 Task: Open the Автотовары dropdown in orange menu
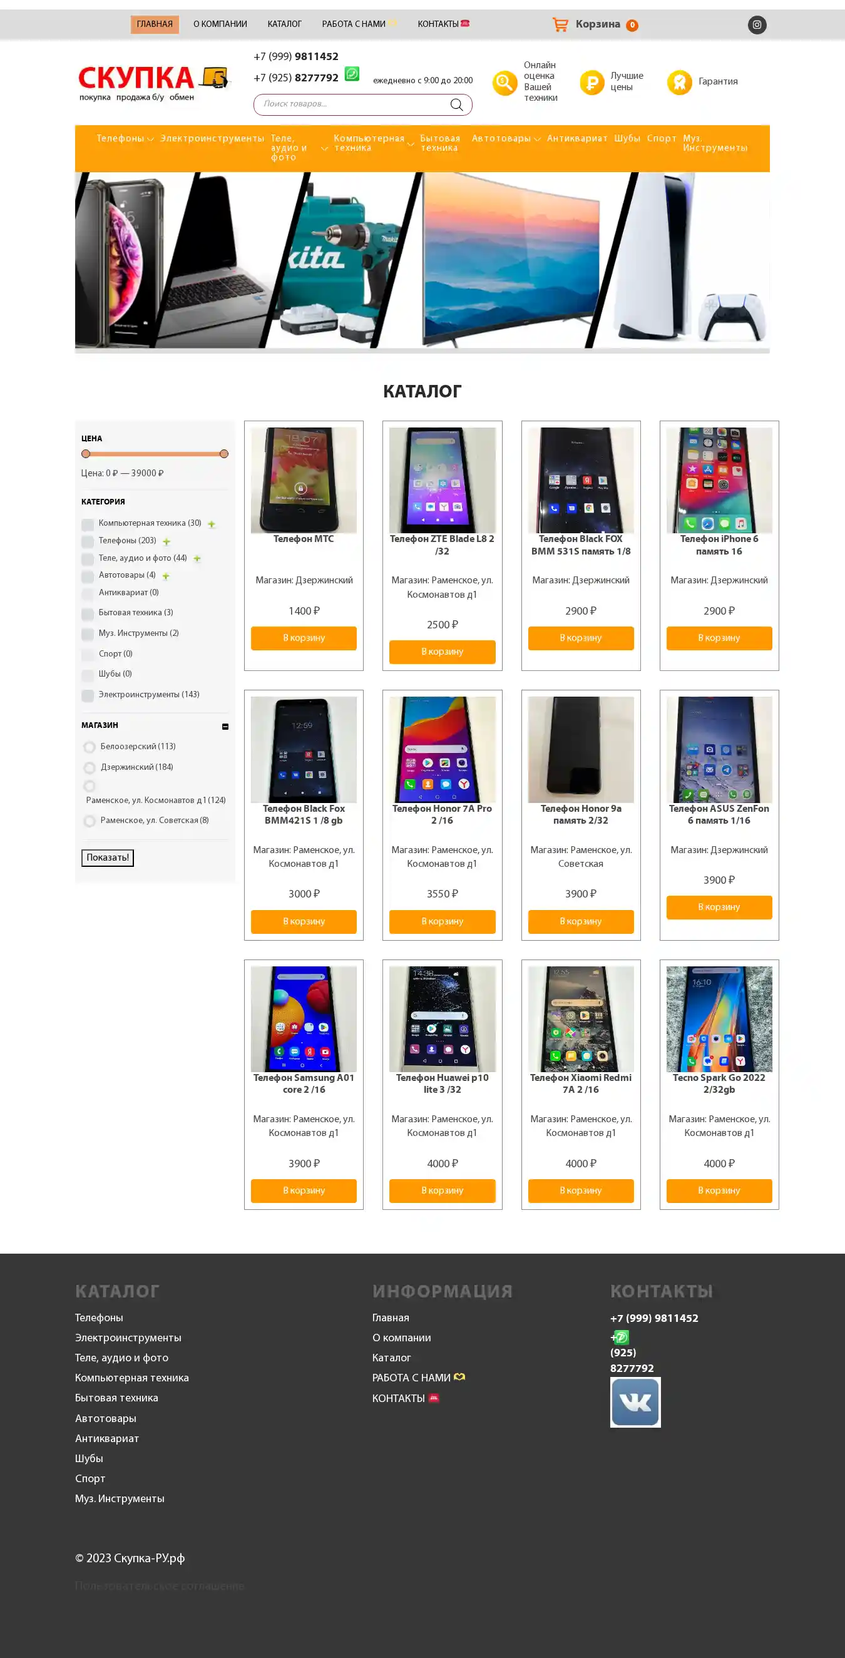click(506, 138)
